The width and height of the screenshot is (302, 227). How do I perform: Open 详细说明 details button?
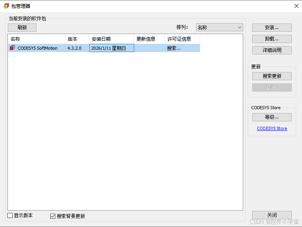click(272, 50)
